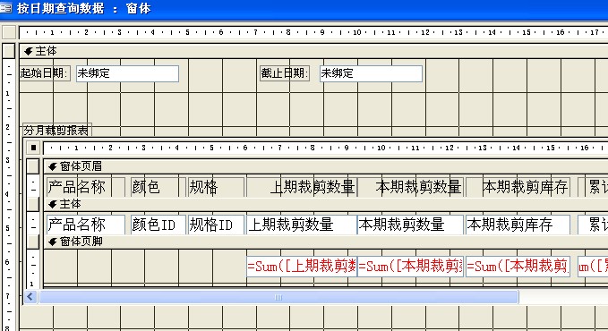Screen dimensions: 608x331
Task: Click the 产品名称 detail field
Action: coord(86,225)
